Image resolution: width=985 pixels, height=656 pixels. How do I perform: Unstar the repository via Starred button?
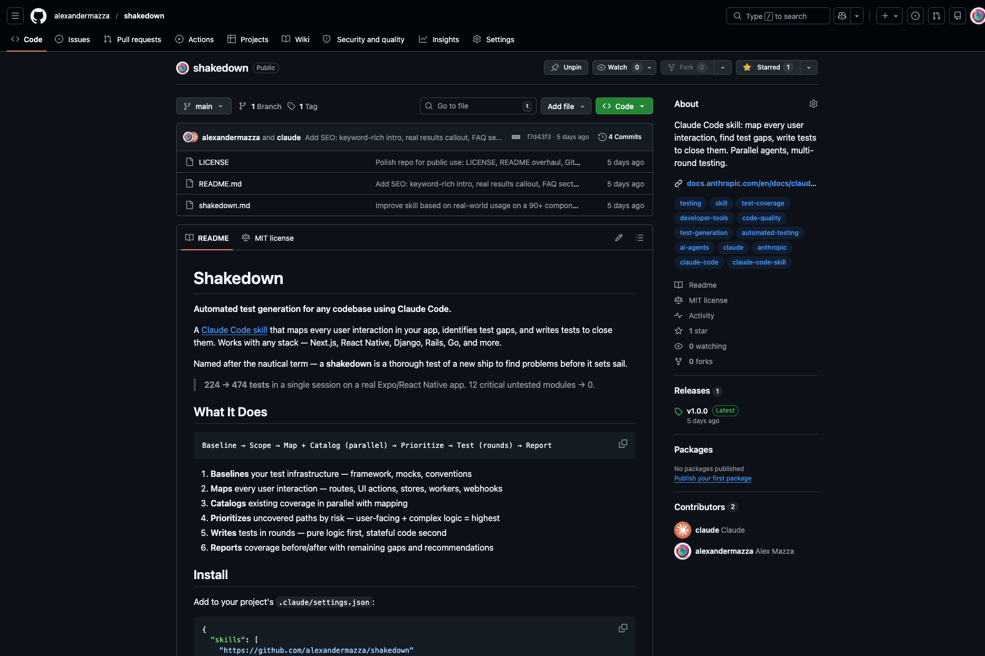pyautogui.click(x=768, y=67)
